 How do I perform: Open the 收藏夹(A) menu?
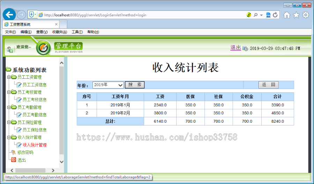[x=59, y=32]
